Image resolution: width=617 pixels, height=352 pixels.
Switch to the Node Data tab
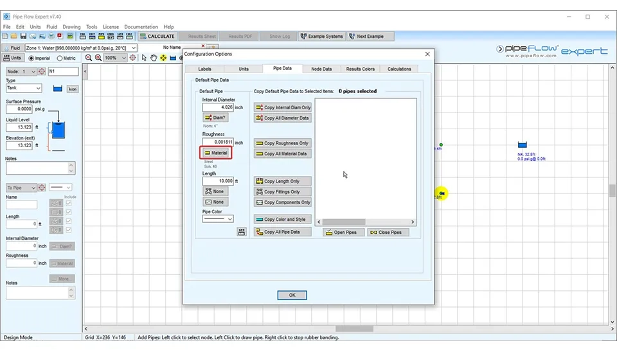321,69
